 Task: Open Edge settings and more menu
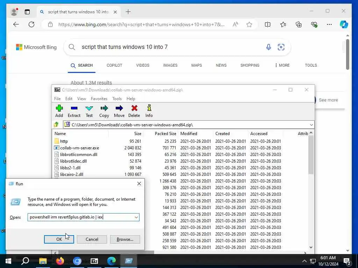click(x=329, y=24)
